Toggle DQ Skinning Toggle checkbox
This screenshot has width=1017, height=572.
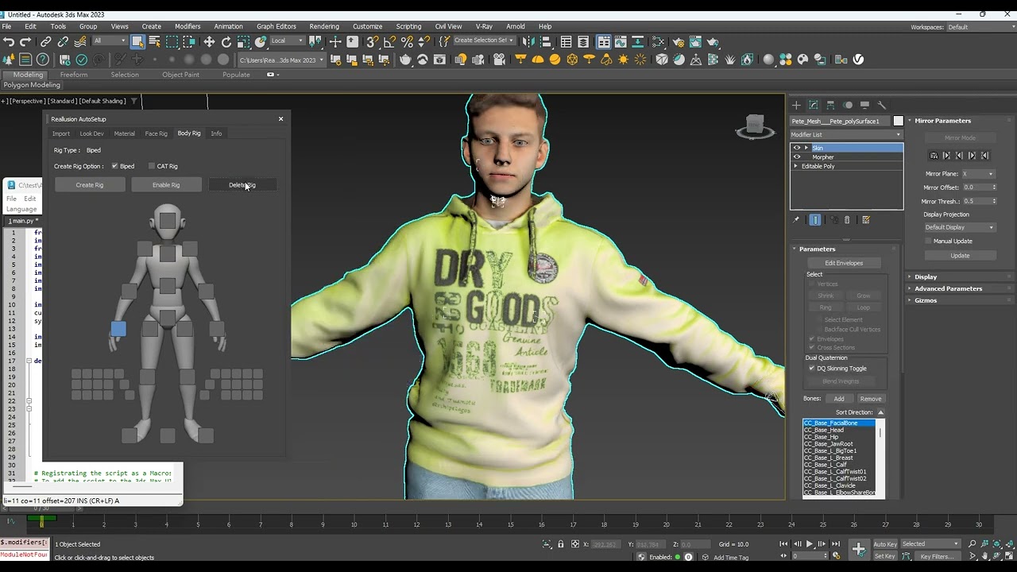tap(811, 369)
